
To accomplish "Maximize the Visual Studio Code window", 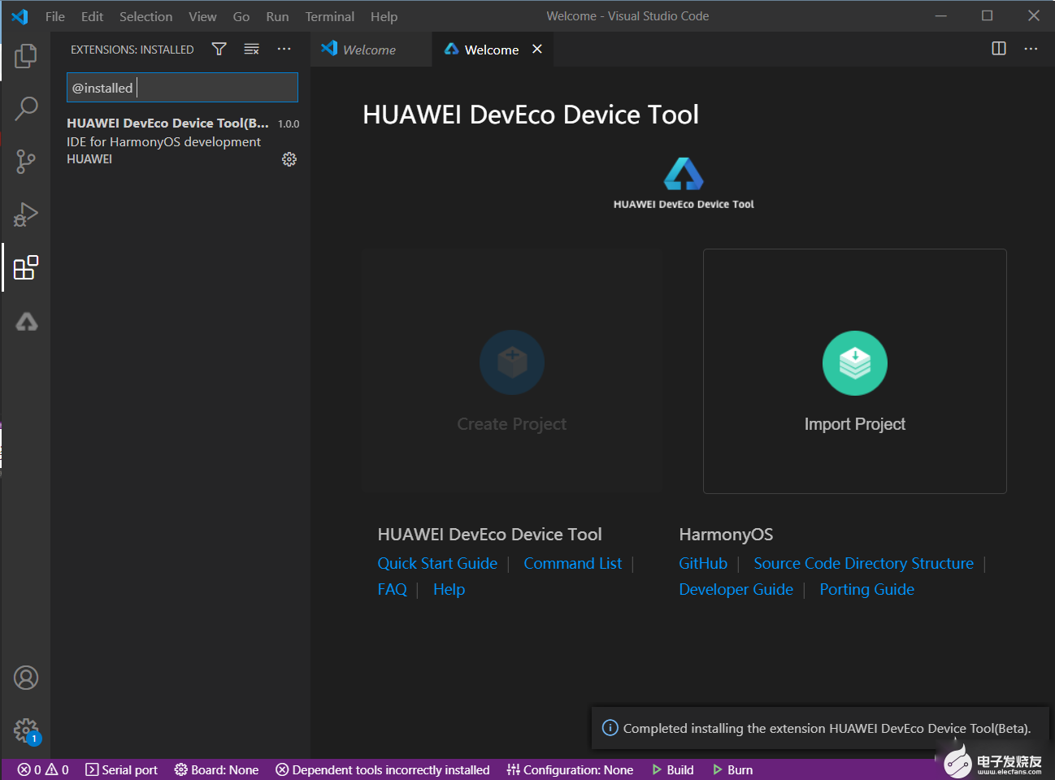I will pos(987,15).
